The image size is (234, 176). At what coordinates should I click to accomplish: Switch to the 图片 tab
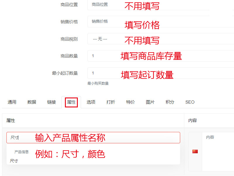149,102
